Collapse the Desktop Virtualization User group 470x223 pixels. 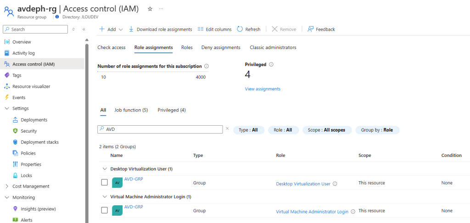pyautogui.click(x=105, y=169)
